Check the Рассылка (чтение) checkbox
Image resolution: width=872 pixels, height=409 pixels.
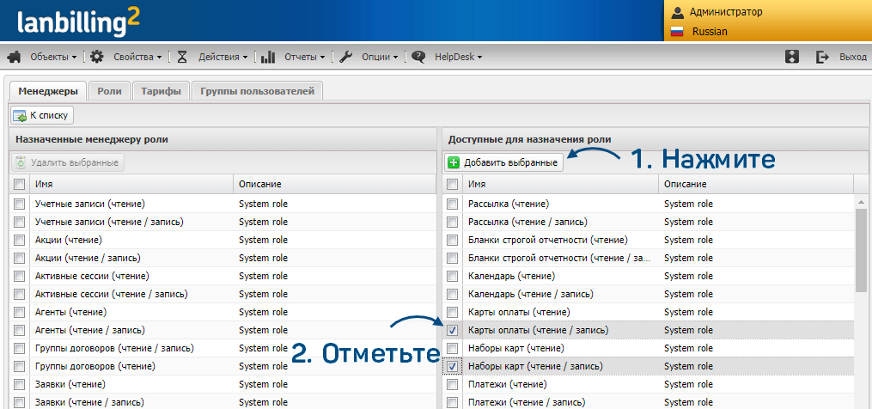click(453, 204)
